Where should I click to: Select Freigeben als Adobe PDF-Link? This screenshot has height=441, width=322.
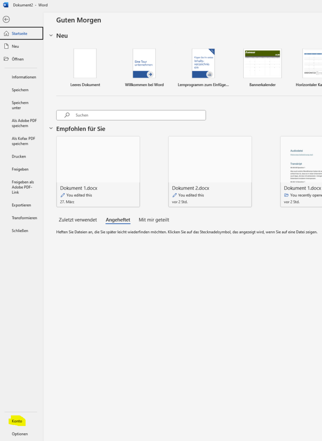pos(23,187)
